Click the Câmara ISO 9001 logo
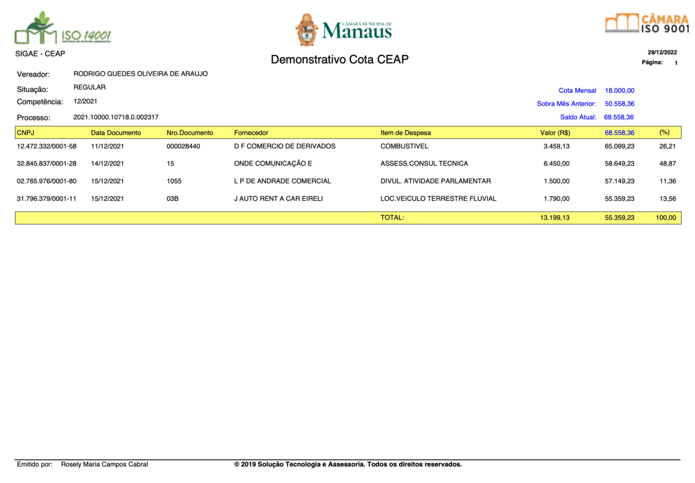Viewport: 695px width, 483px height. click(x=647, y=23)
